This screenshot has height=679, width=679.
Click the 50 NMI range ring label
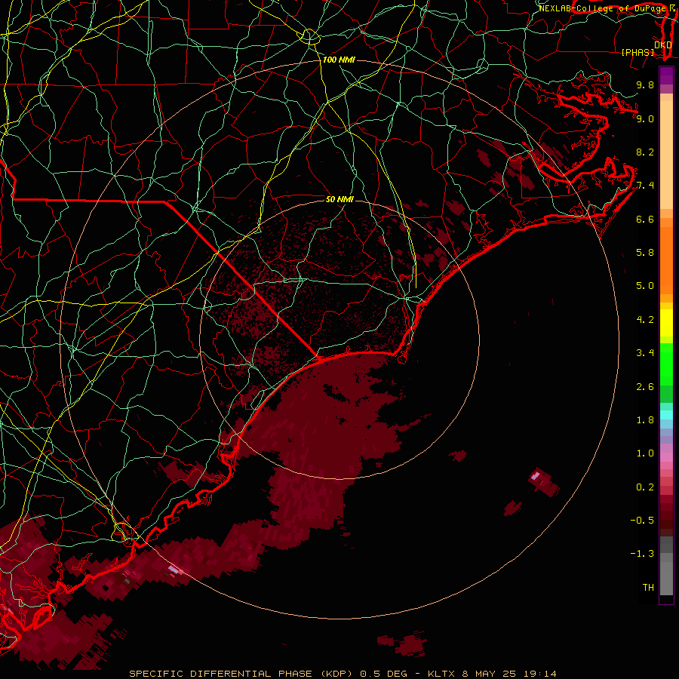pyautogui.click(x=339, y=199)
